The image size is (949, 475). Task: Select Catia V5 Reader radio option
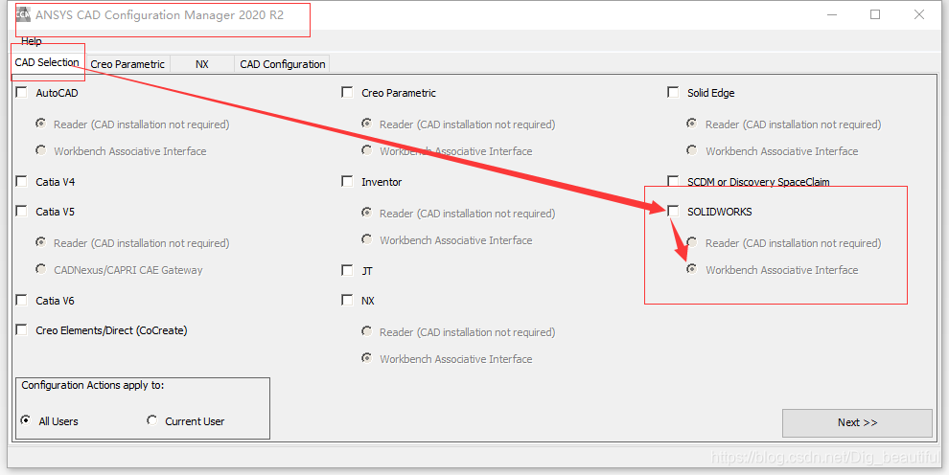tap(41, 241)
